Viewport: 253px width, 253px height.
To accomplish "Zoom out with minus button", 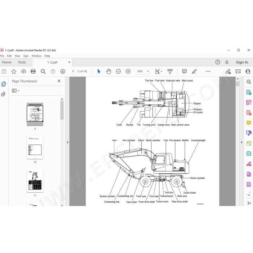I will click(118, 71).
